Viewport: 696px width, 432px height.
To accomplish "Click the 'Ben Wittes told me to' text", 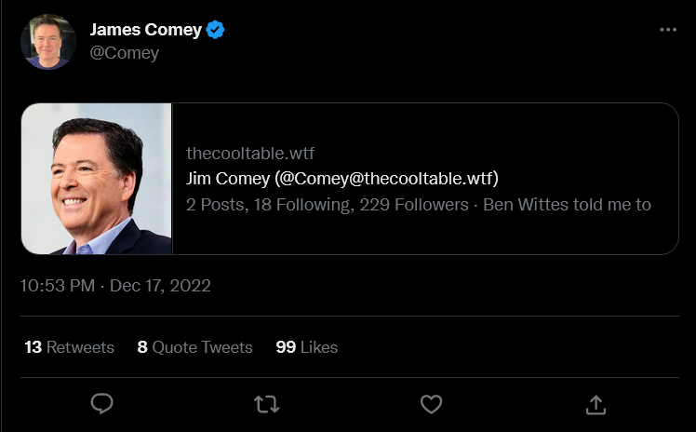I will [567, 205].
